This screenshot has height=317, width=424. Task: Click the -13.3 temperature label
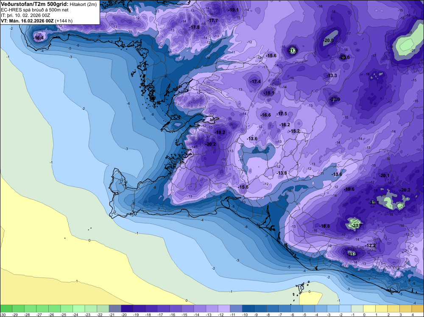pyautogui.click(x=332, y=76)
